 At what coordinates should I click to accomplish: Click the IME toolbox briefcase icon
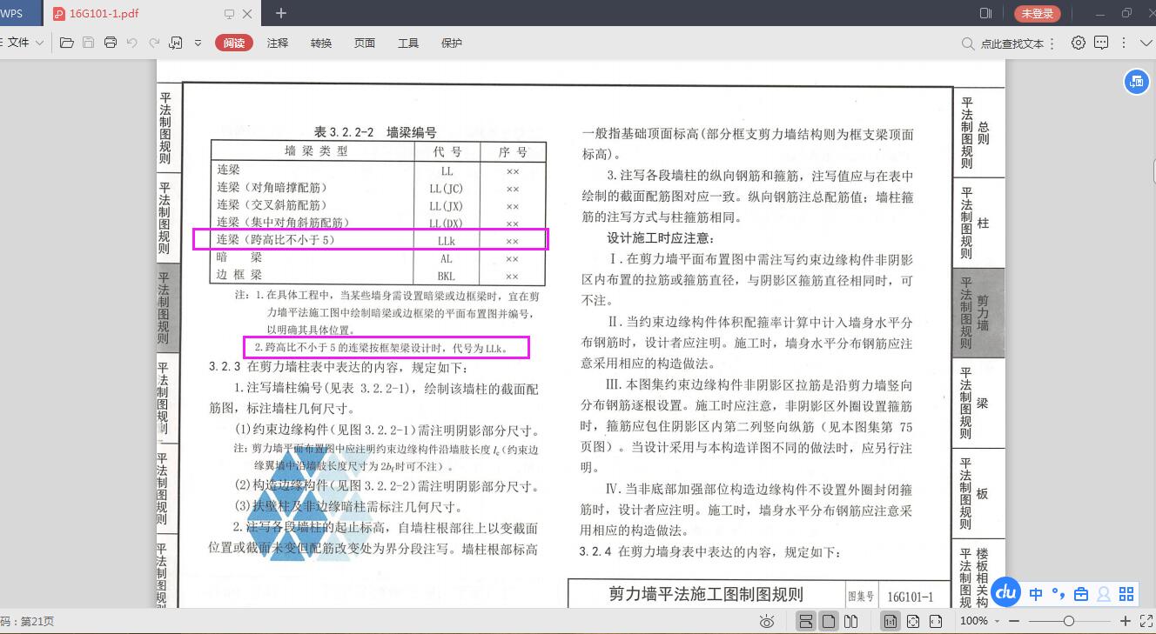1081,595
